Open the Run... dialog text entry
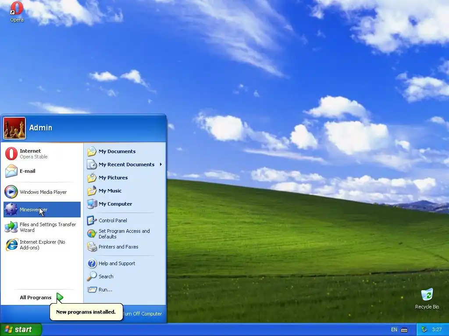The width and height of the screenshot is (449, 336). tap(105, 290)
